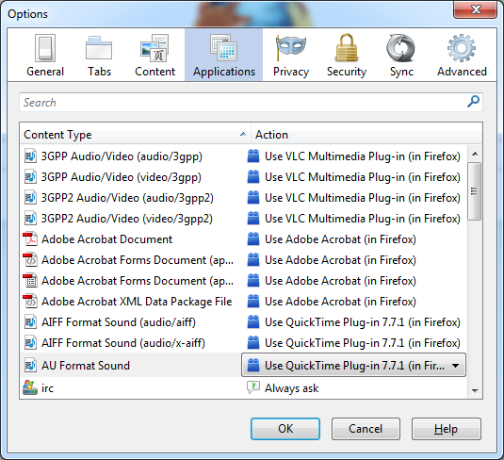Screen dimensions: 504x460
Task: Click plug-in icon for XML Data Package action
Action: point(253,301)
